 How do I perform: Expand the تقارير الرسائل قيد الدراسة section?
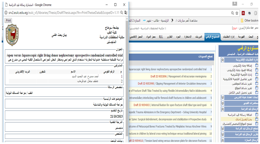(x=223, y=134)
